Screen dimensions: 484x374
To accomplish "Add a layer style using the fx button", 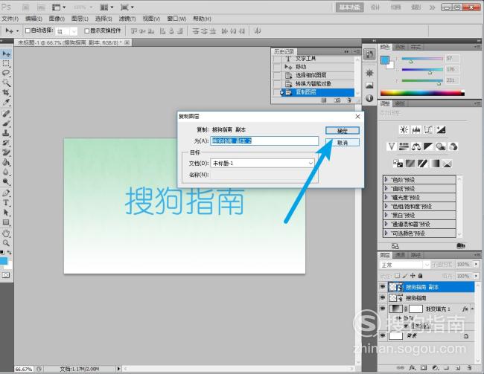I will 412,368.
